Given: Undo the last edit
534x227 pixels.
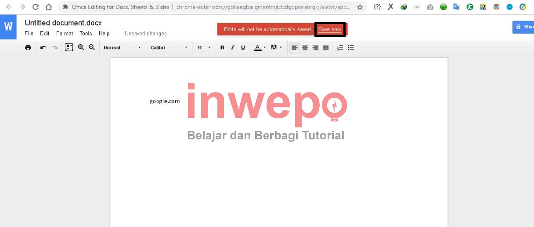Looking at the screenshot, I should (x=43, y=47).
